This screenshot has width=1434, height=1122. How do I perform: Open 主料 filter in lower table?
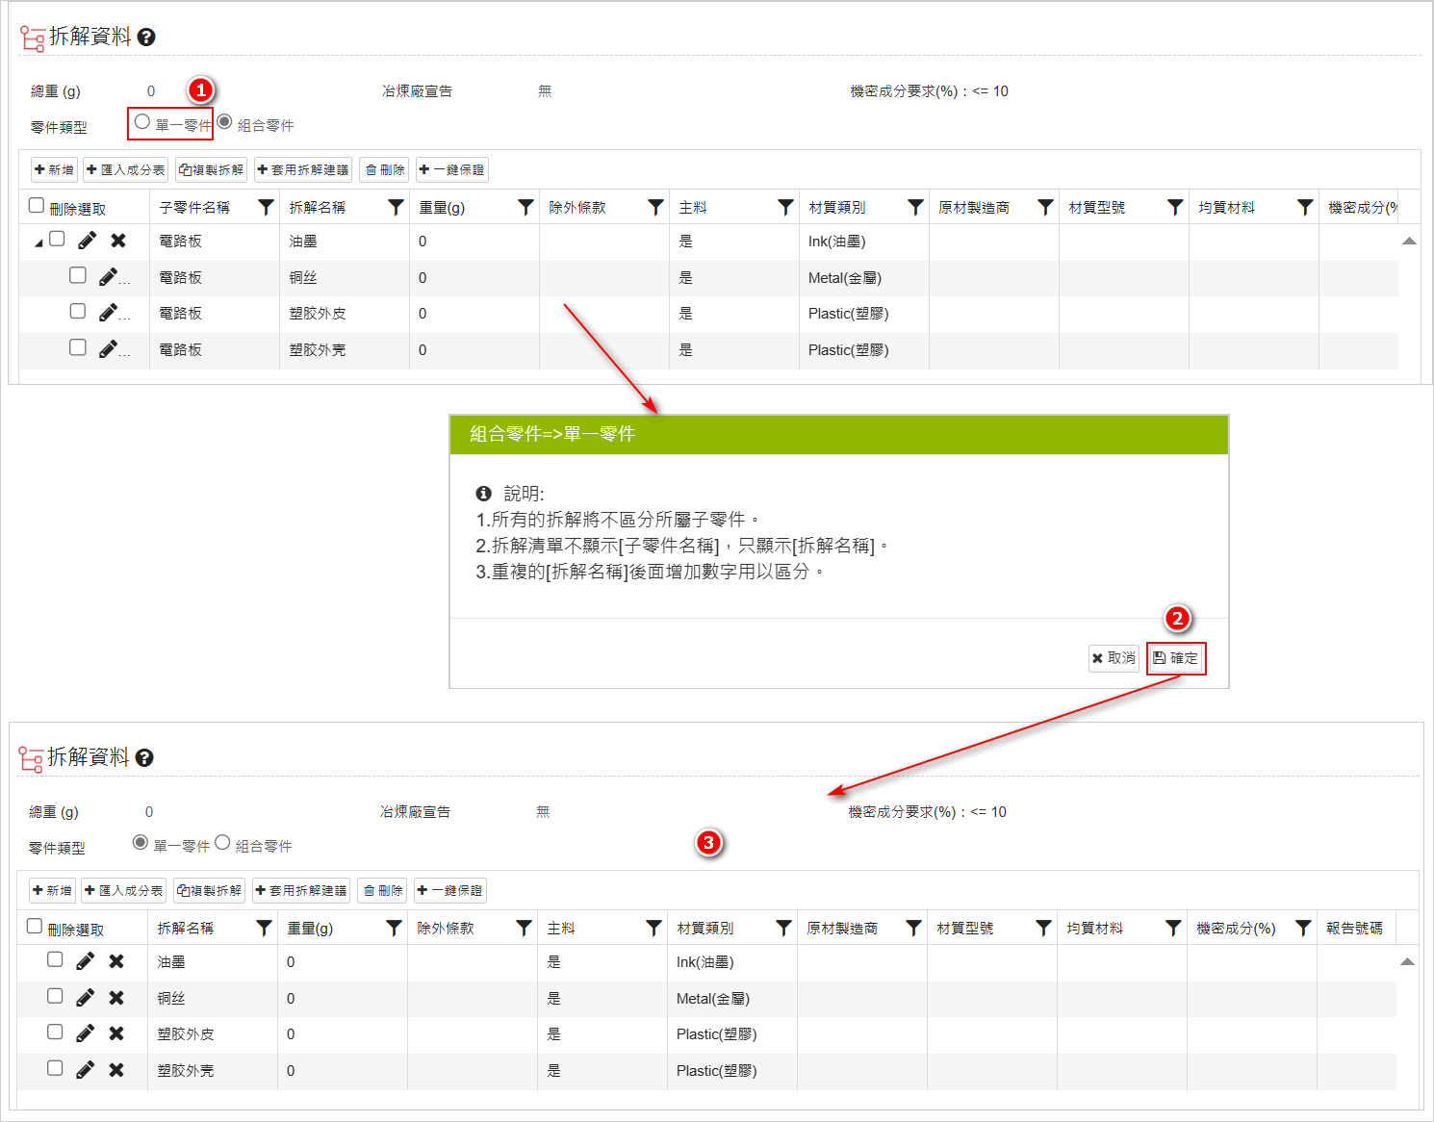654,928
